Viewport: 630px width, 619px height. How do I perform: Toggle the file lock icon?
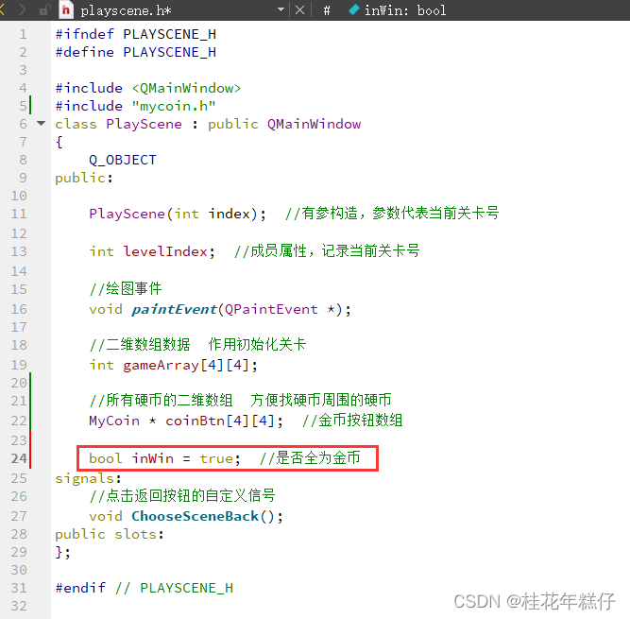click(44, 9)
